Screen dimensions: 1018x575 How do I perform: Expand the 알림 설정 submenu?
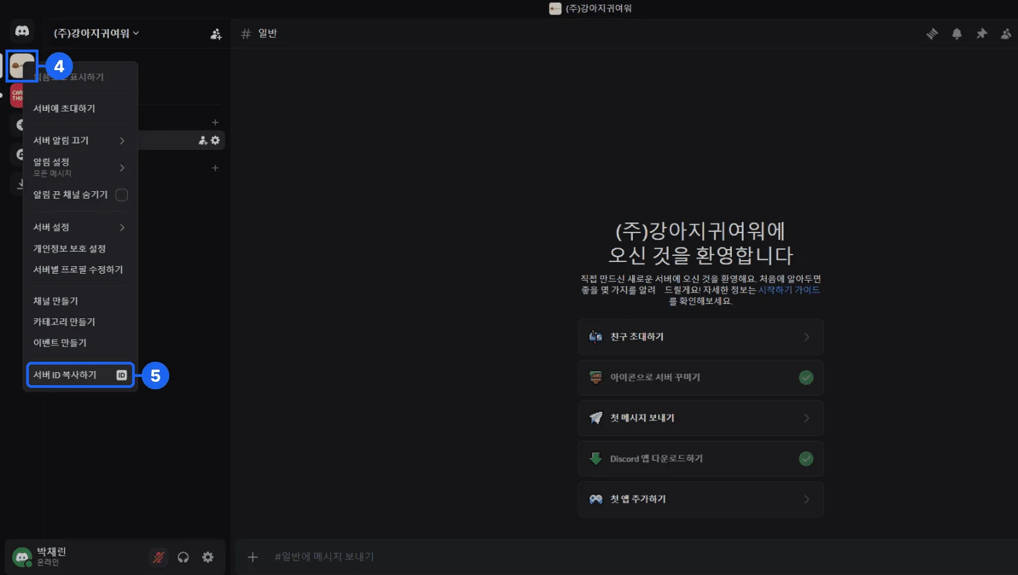(80, 167)
